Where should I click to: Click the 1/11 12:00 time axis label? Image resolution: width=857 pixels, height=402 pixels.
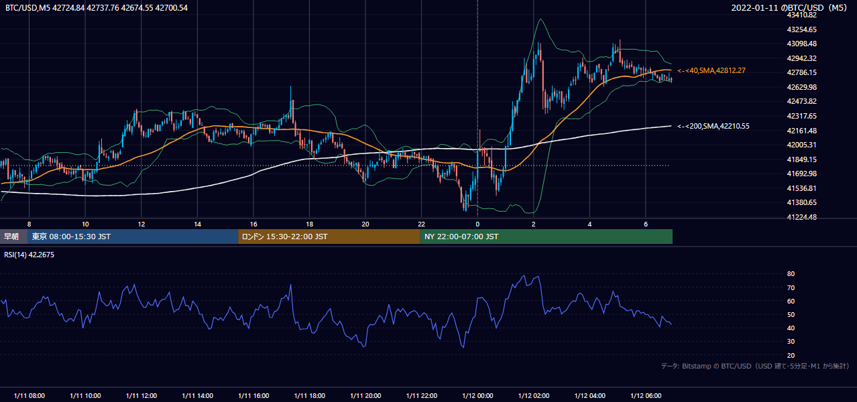(x=141, y=395)
